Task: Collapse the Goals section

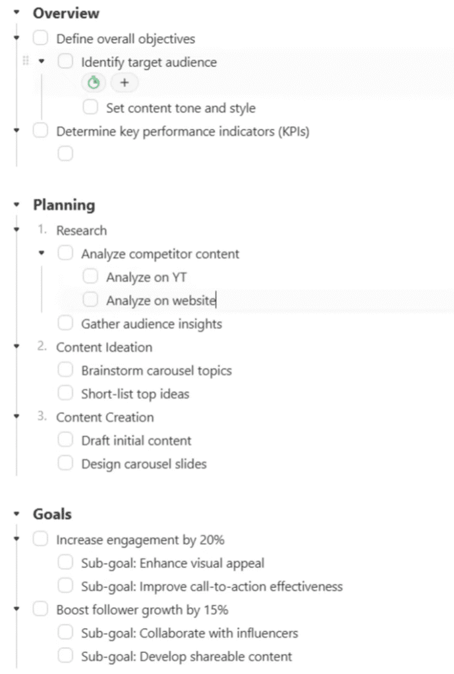Action: (16, 513)
